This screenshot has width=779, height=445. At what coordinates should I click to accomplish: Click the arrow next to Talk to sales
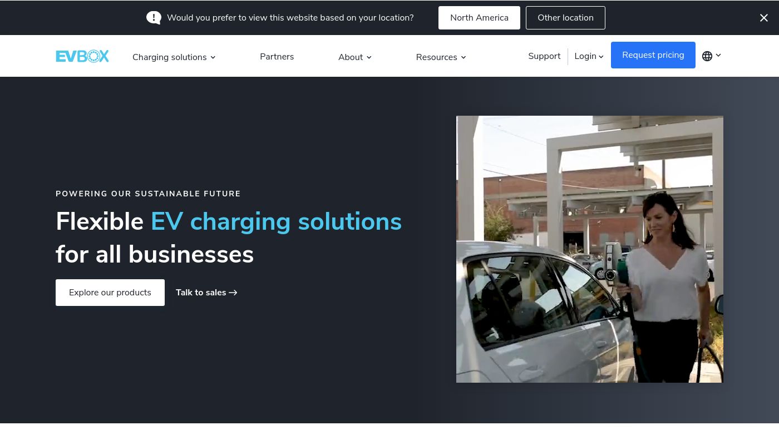pos(233,293)
